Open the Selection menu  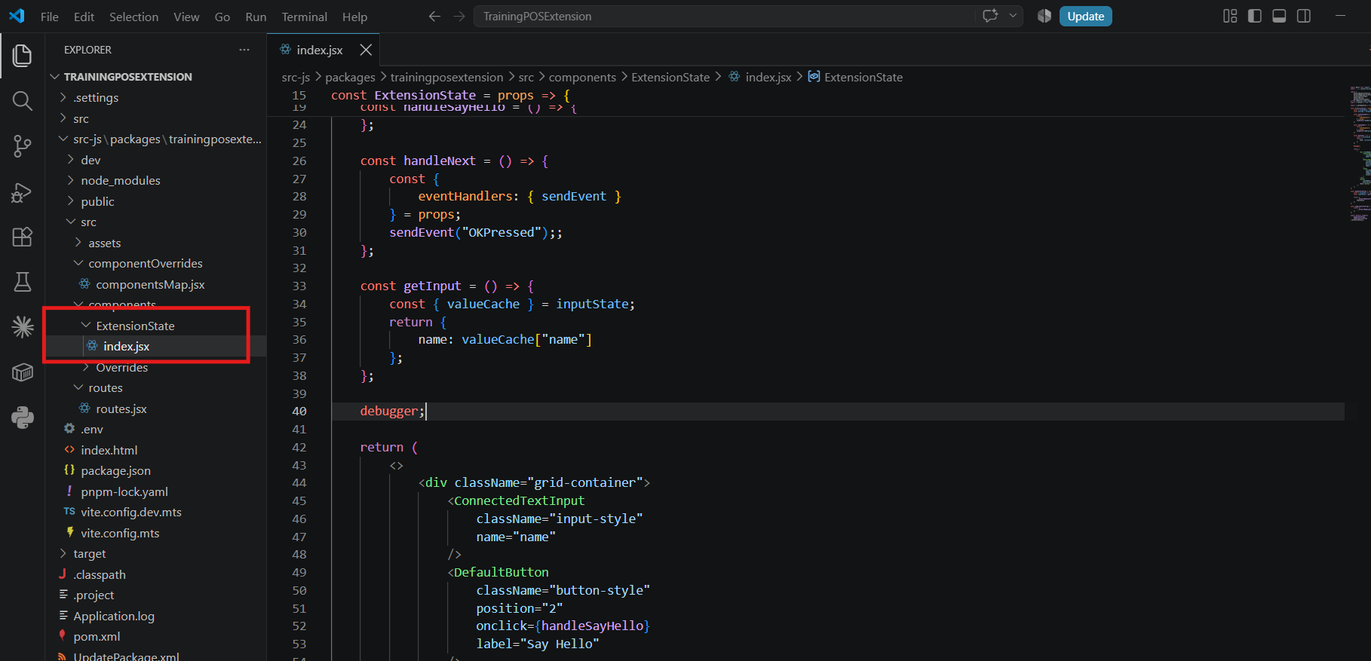pyautogui.click(x=134, y=17)
